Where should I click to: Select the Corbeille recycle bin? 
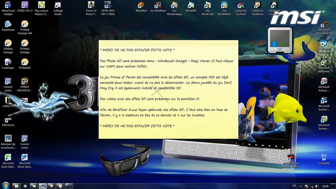324,159
